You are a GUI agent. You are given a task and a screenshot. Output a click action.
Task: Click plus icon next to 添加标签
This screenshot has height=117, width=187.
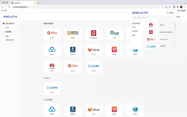tap(13, 40)
